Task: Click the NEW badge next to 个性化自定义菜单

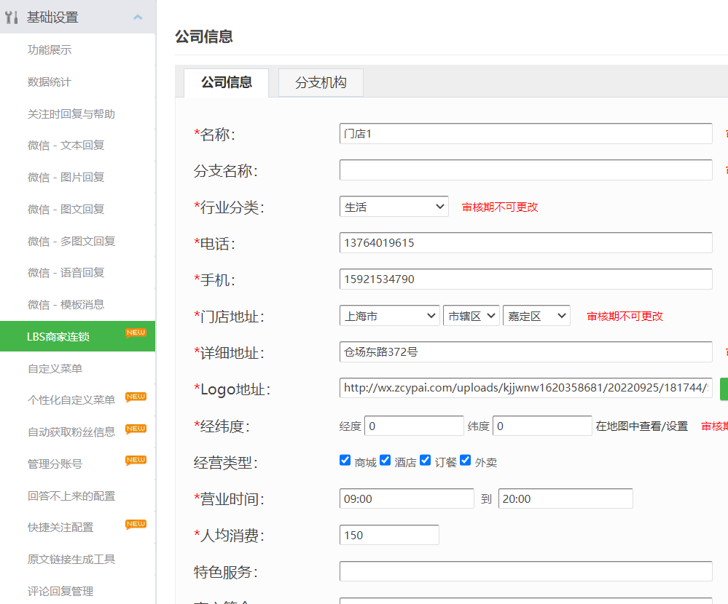Action: pyautogui.click(x=136, y=397)
